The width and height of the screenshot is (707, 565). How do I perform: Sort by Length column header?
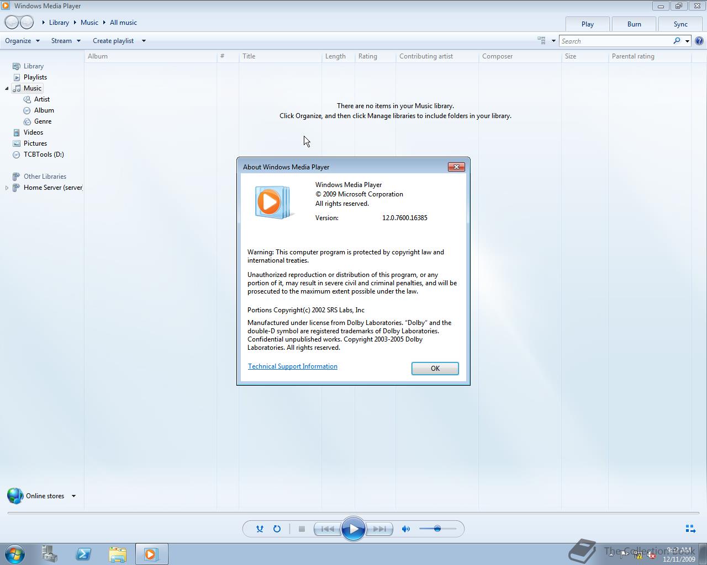[338, 56]
